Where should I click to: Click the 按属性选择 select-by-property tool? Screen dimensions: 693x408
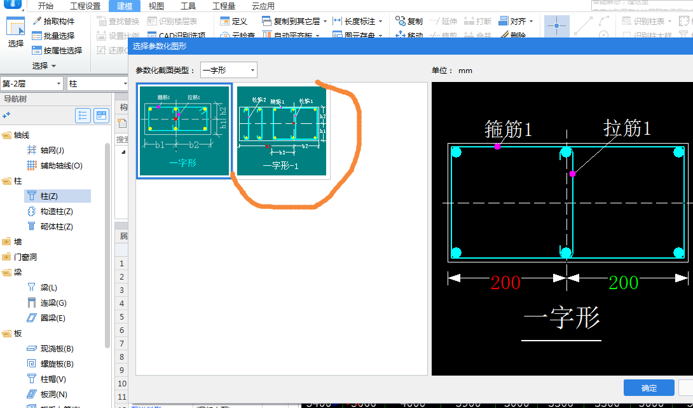point(57,50)
